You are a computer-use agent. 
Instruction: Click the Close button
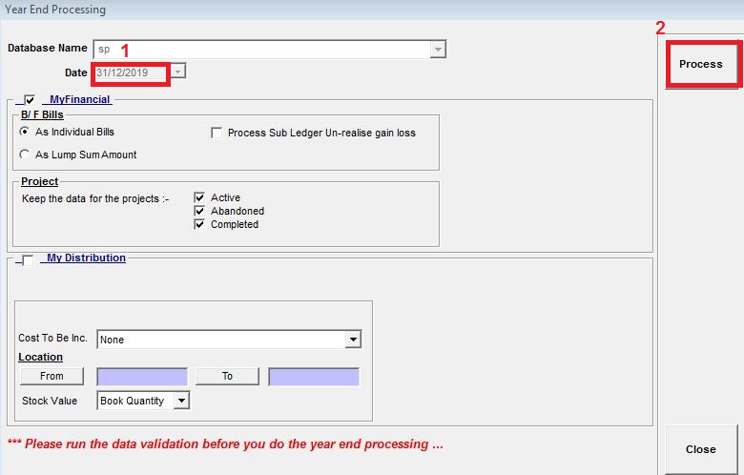[700, 449]
